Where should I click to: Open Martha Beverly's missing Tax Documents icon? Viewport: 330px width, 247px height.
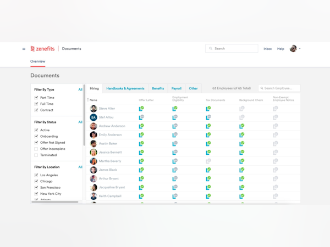[x=208, y=161]
